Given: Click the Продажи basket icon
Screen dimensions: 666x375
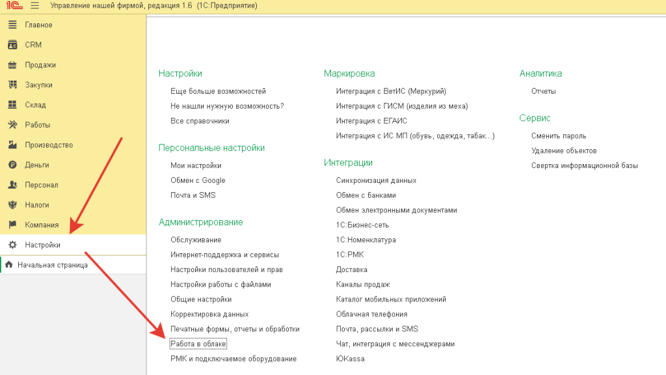Looking at the screenshot, I should [x=12, y=64].
